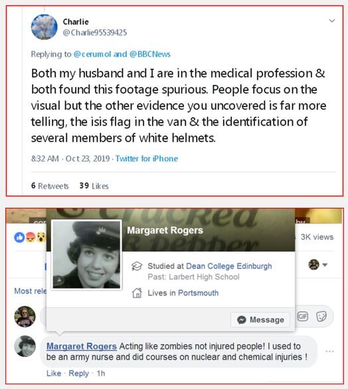Open @cerumol mention link

(92, 54)
